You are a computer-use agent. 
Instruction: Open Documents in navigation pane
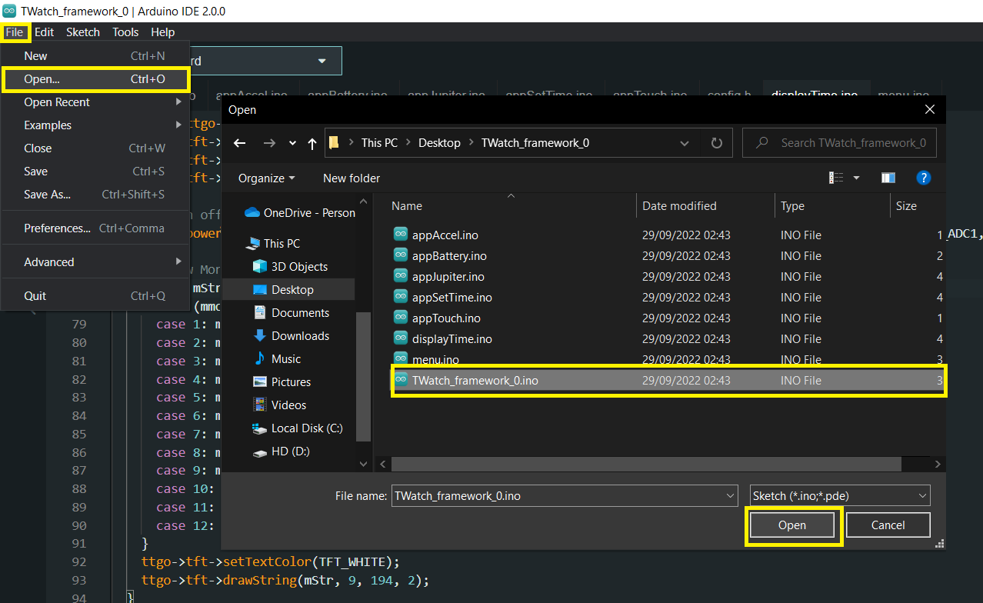[x=291, y=312]
